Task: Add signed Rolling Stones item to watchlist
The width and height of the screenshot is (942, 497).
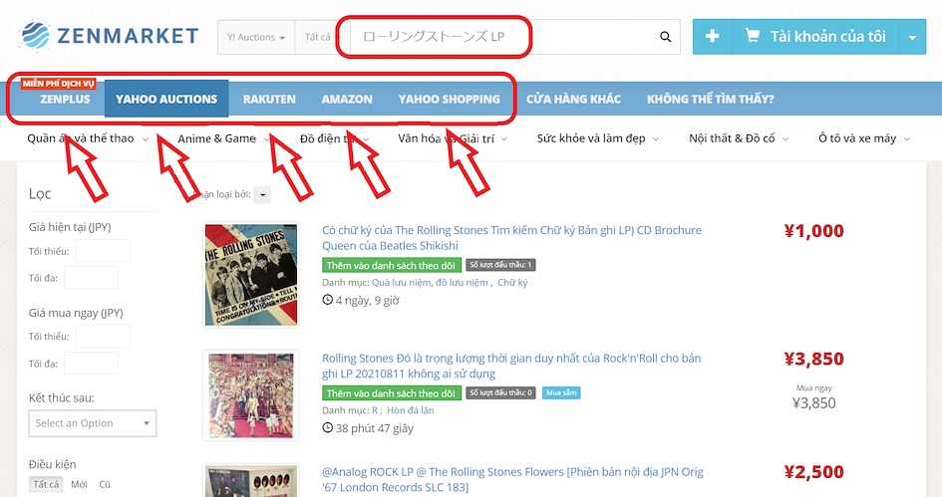Action: (391, 265)
